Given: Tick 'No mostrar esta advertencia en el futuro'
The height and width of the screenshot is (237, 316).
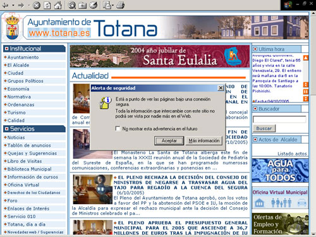Looking at the screenshot, I should point(118,128).
